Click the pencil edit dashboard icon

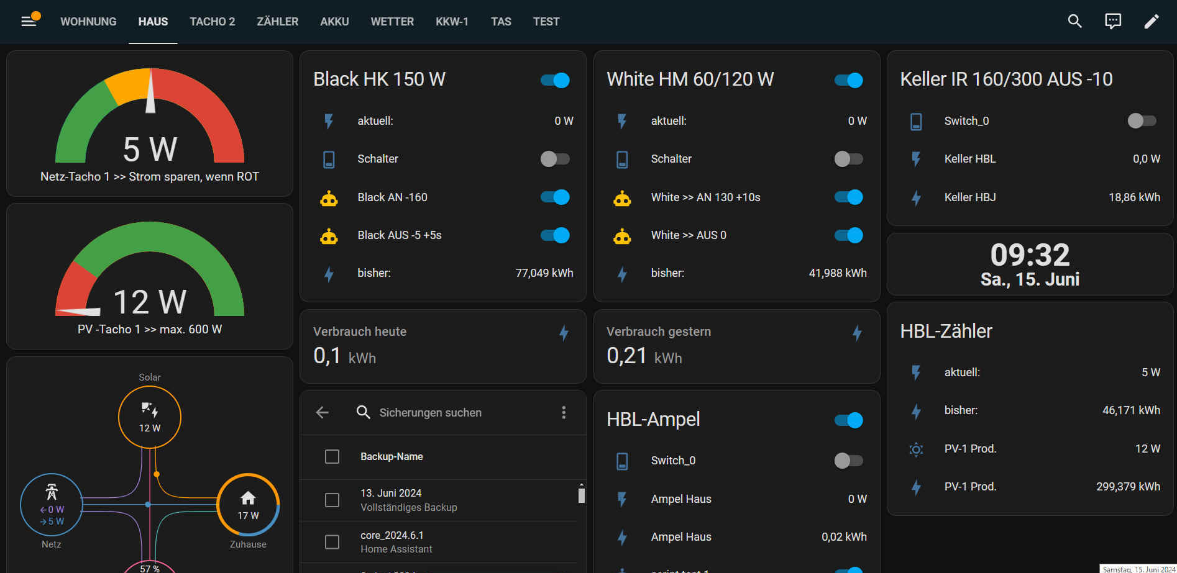[x=1152, y=22]
